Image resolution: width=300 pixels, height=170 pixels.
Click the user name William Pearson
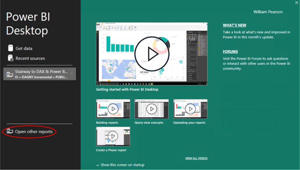(268, 12)
